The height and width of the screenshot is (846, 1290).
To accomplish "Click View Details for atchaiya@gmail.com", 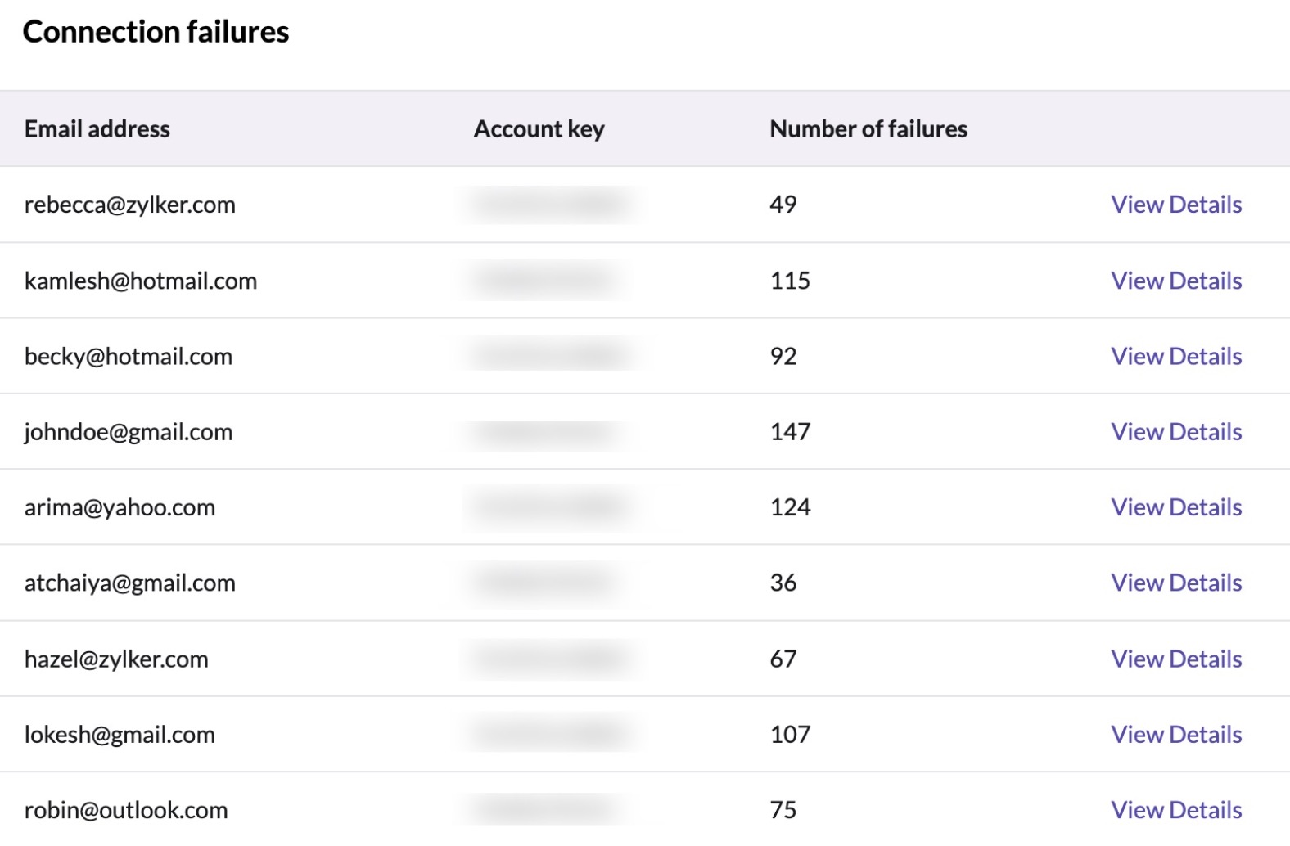I will pos(1175,583).
